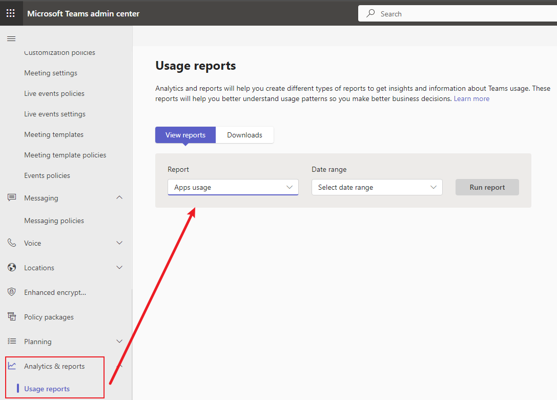Select Usage reports in sidebar

[47, 389]
